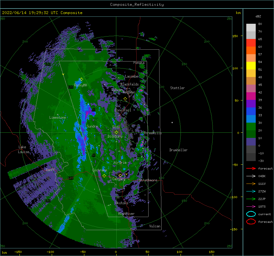Screen dimensions: 274x256
Task: Pick the purple 39-36 dBZ swatch
Action: pyautogui.click(x=251, y=103)
